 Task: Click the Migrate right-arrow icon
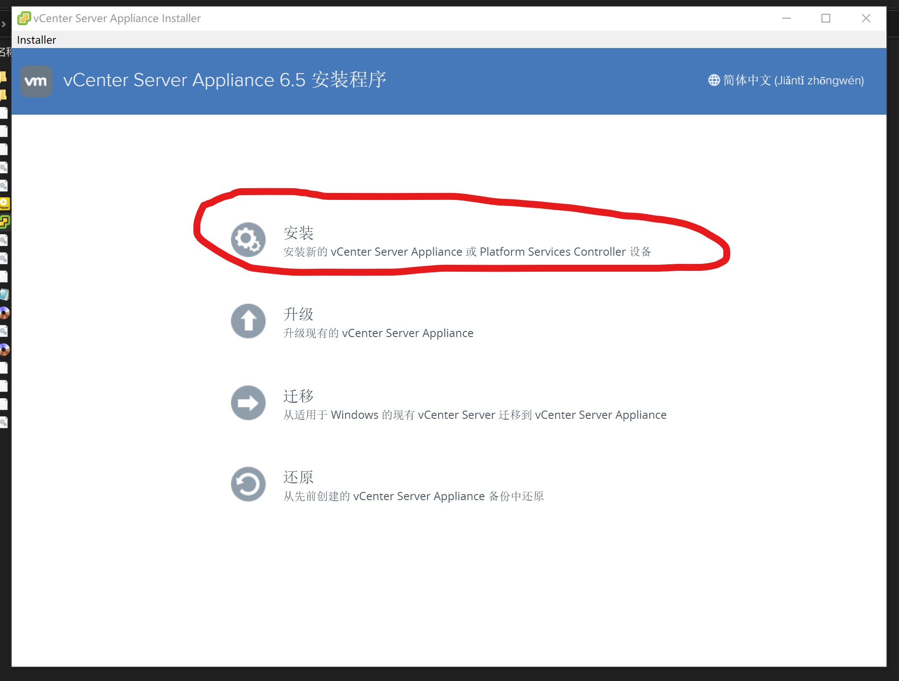248,403
